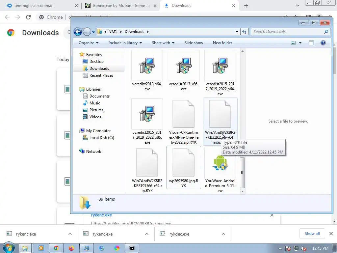Open the Include in library menu
The width and height of the screenshot is (337, 253).
pyautogui.click(x=125, y=43)
